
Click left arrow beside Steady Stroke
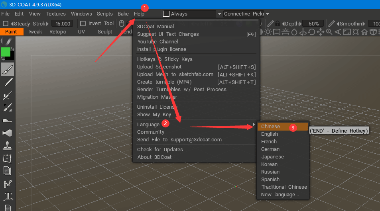click(12, 24)
